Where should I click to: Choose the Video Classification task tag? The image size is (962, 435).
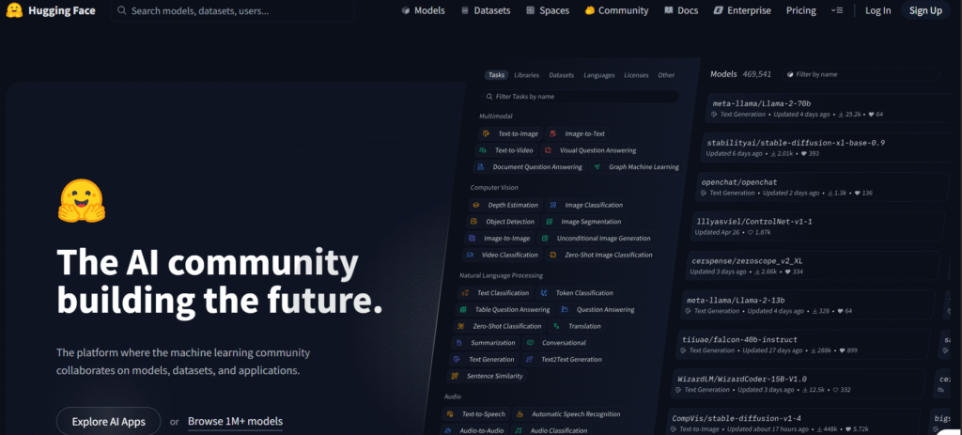point(502,255)
